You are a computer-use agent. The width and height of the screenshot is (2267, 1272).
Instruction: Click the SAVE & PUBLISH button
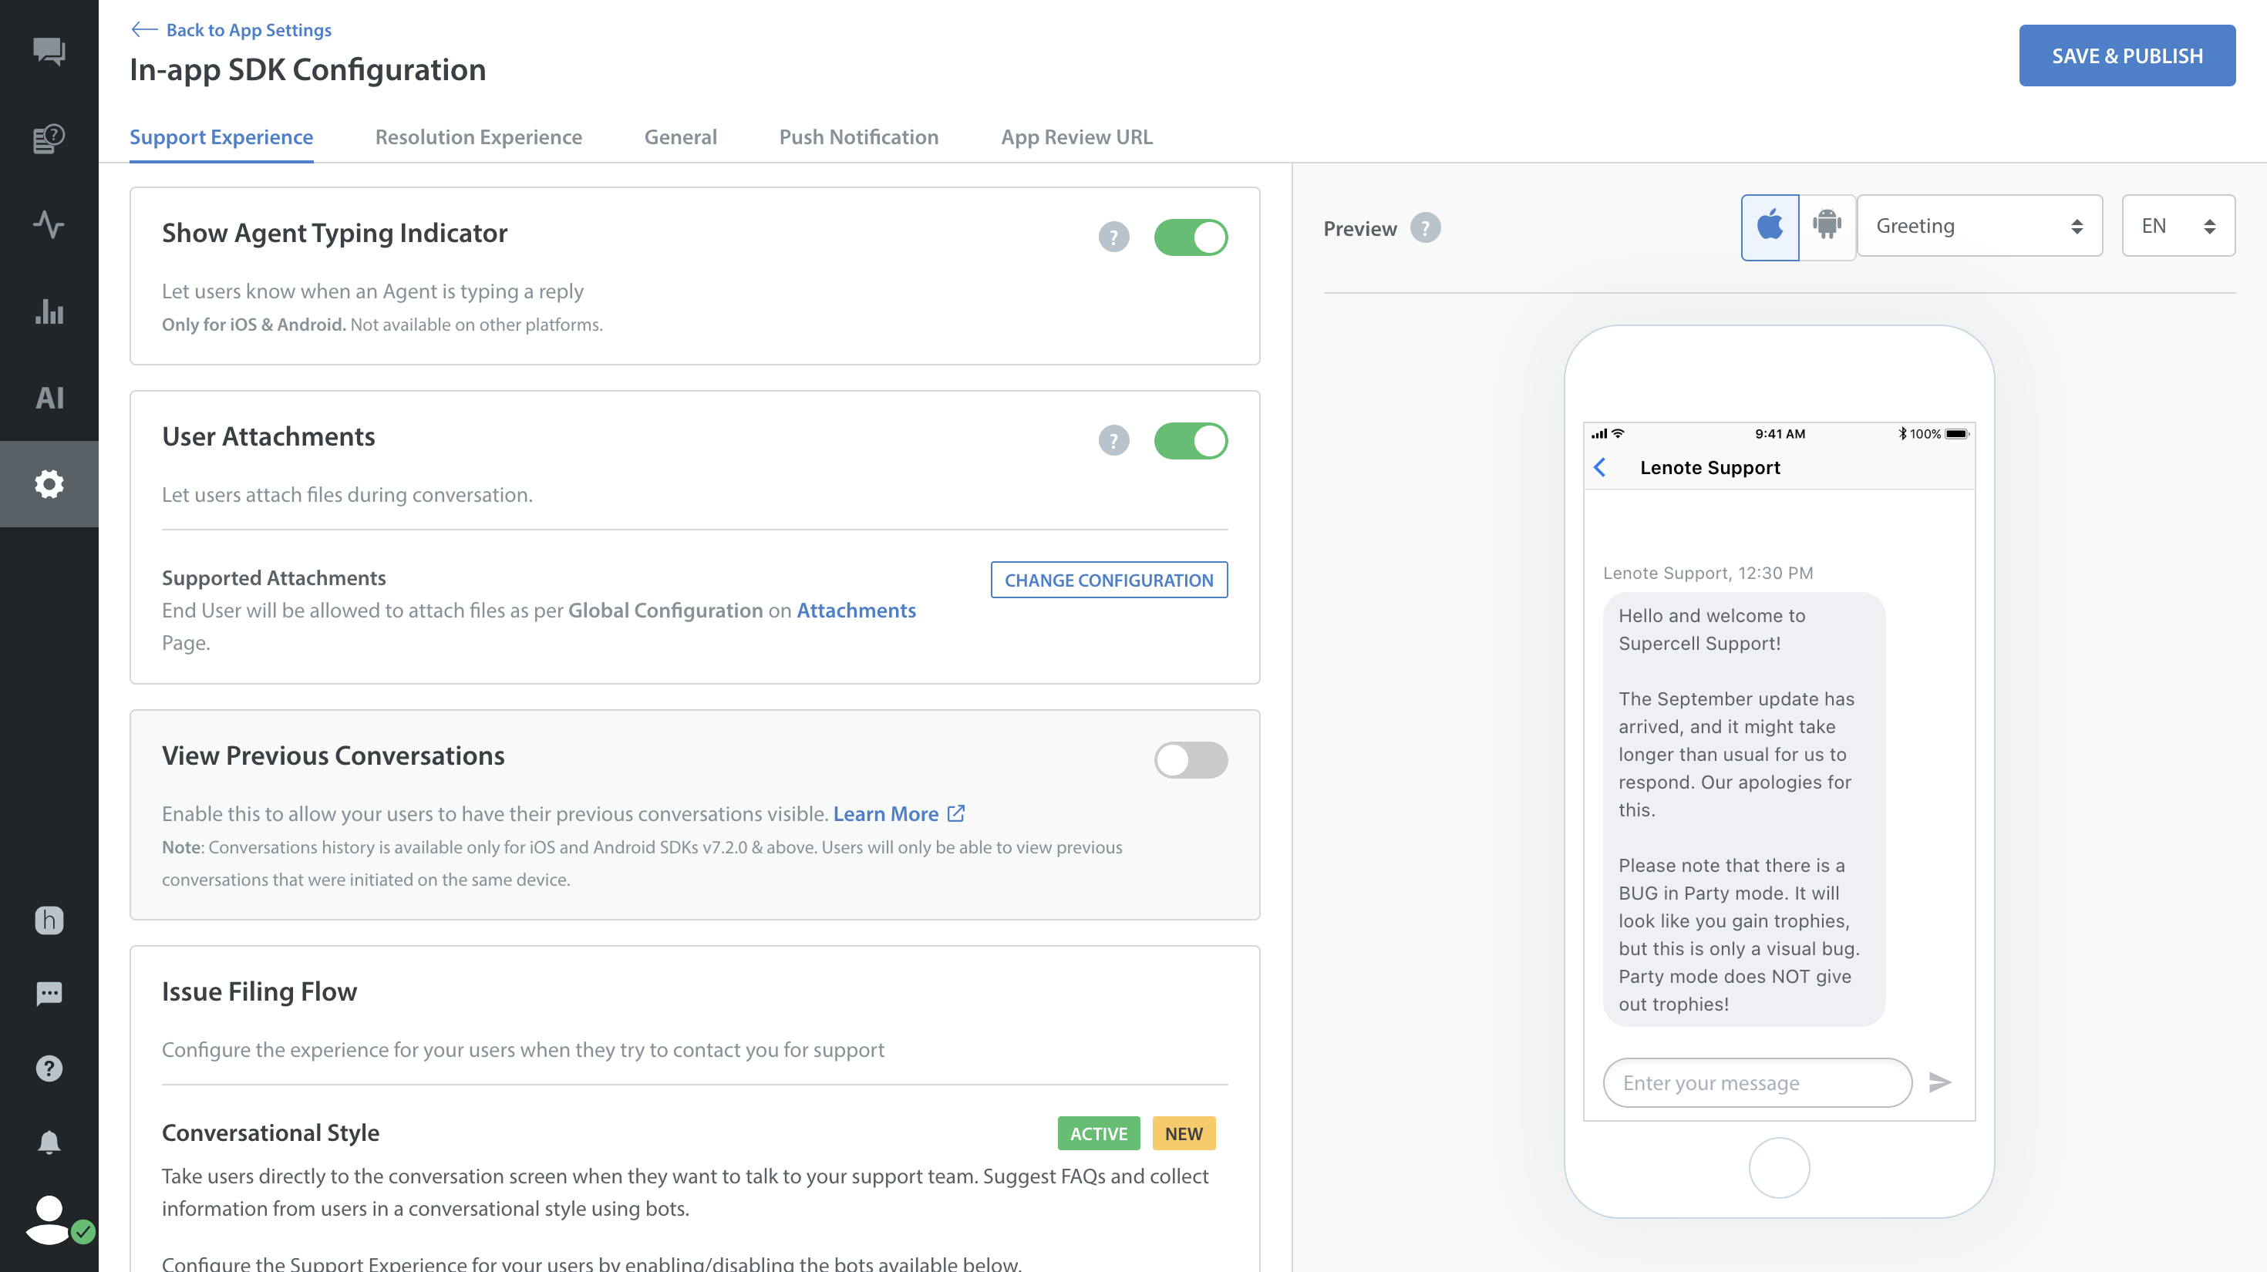(2126, 56)
